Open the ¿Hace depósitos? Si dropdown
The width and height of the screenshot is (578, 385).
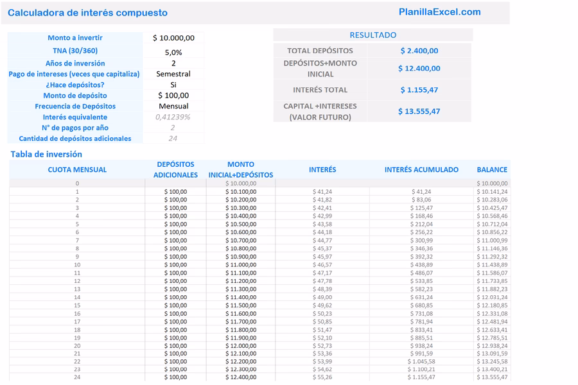pyautogui.click(x=173, y=85)
